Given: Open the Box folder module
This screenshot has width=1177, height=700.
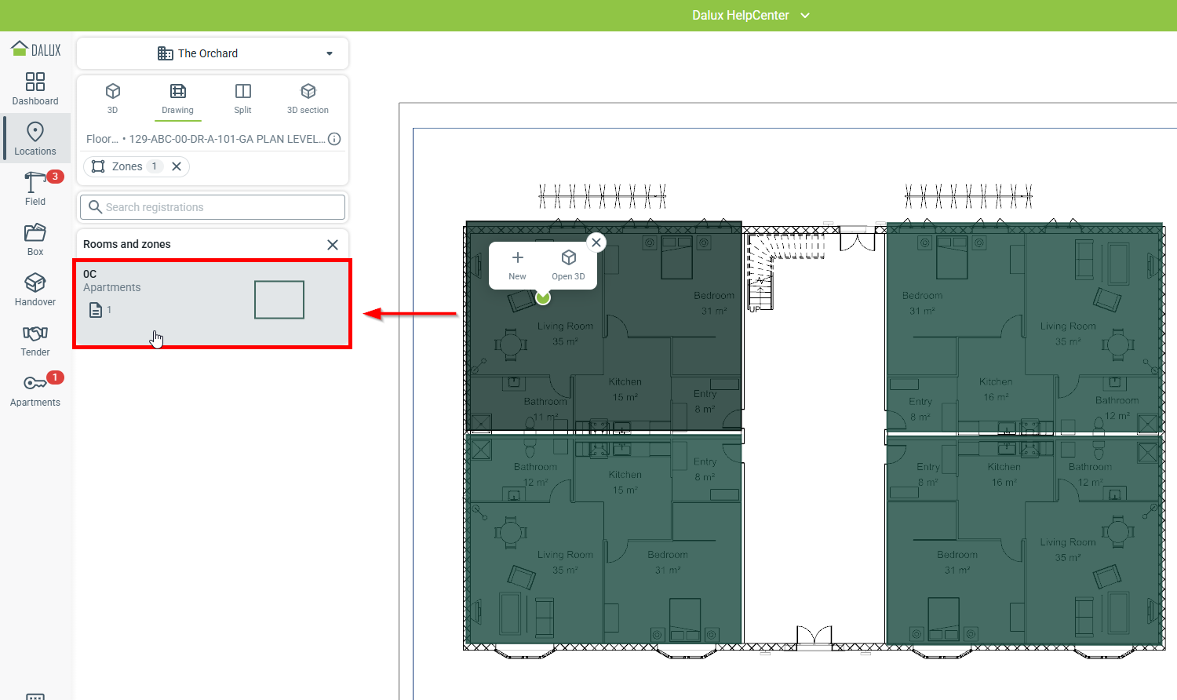Looking at the screenshot, I should (x=35, y=239).
